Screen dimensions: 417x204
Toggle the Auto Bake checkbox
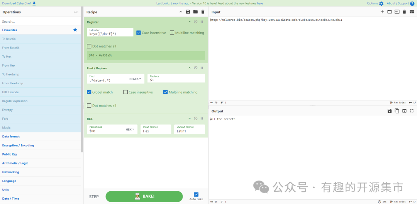click(196, 194)
